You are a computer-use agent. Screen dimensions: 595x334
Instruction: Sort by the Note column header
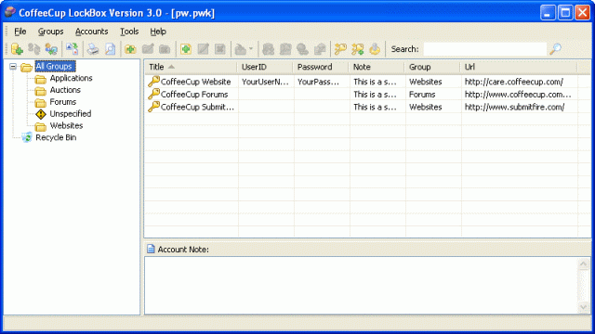point(377,67)
